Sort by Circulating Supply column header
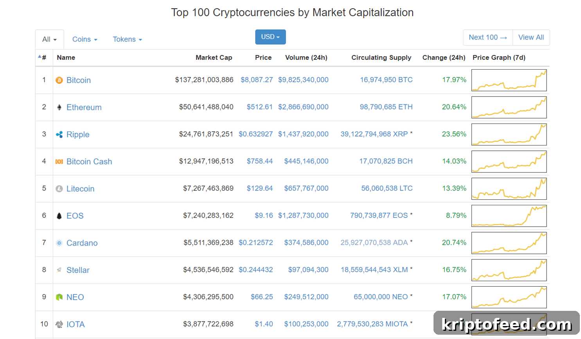 tap(381, 57)
